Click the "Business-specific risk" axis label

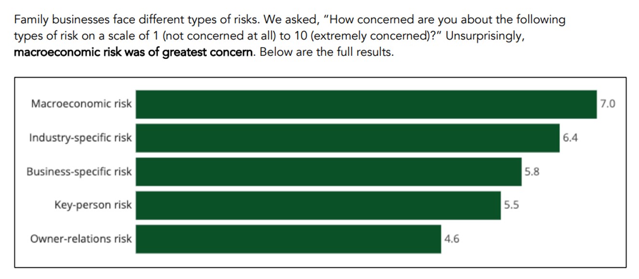pyautogui.click(x=79, y=171)
